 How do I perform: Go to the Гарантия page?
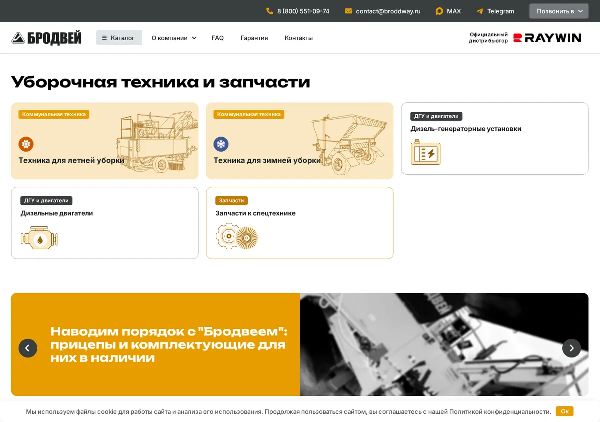[254, 38]
